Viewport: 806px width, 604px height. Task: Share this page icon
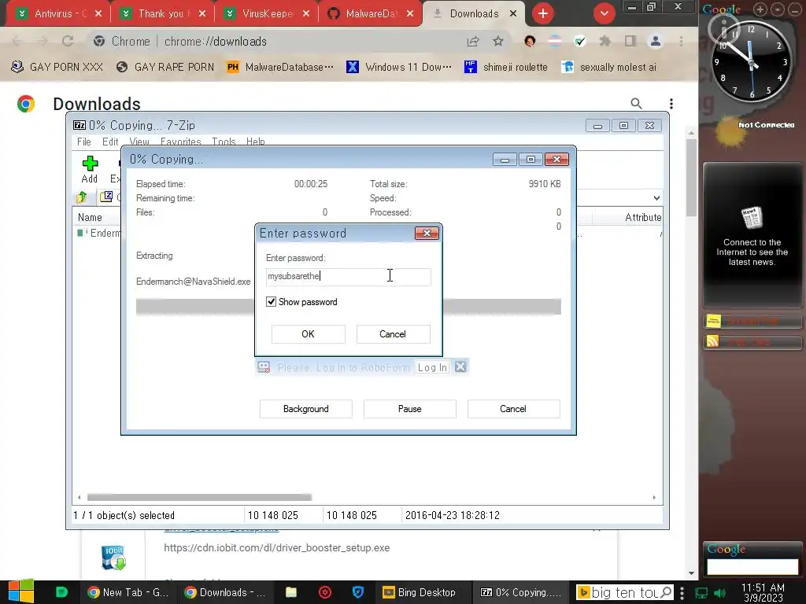473,41
